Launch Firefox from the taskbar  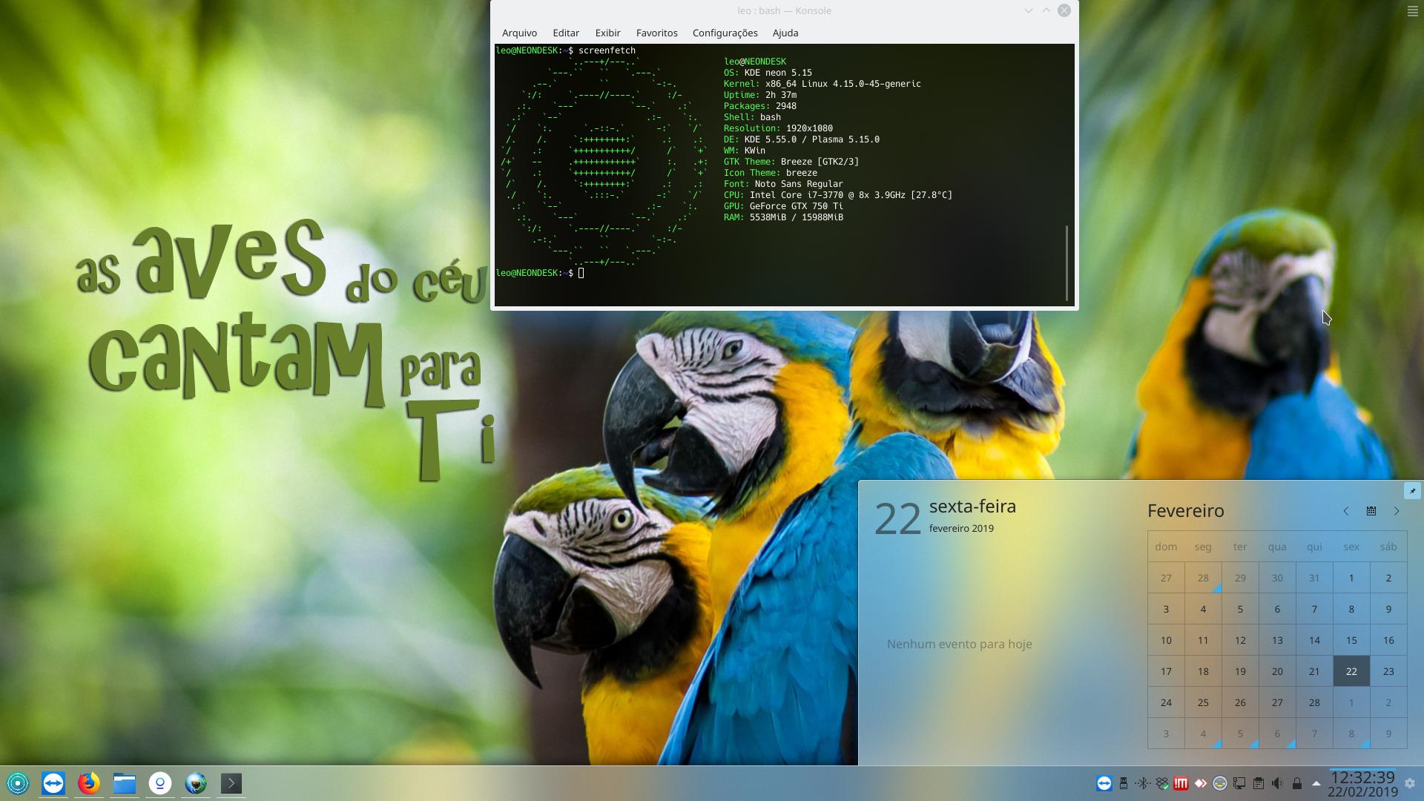[x=89, y=783]
